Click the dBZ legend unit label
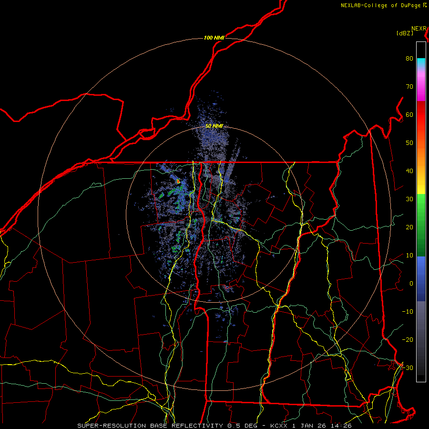 tap(405, 33)
